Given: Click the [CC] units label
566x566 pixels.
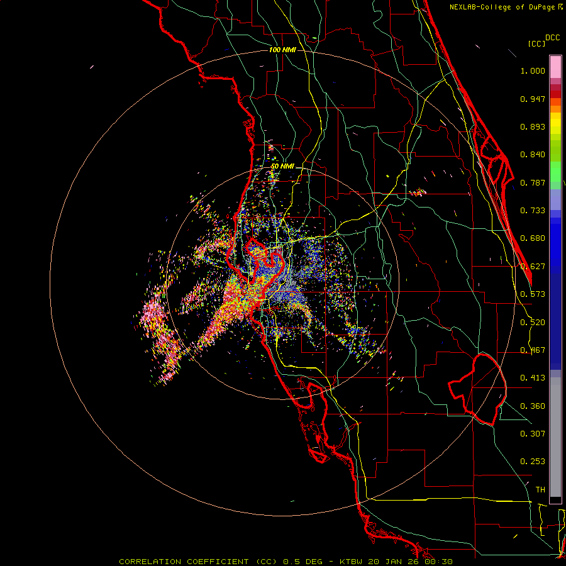Looking at the screenshot, I should pyautogui.click(x=536, y=43).
